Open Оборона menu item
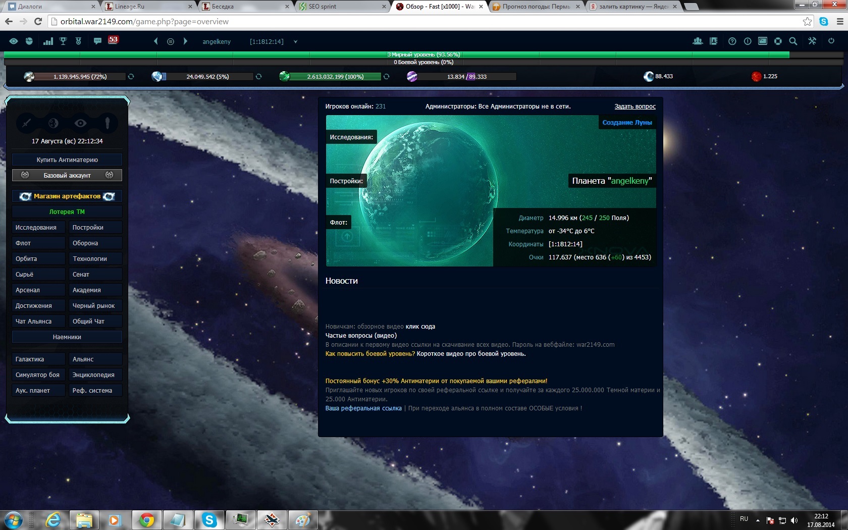Screen dimensions: 848x530 click(95, 243)
